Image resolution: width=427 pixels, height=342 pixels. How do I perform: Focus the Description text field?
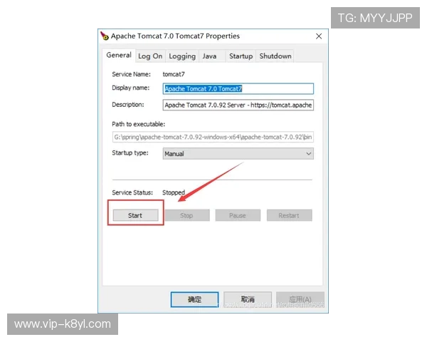[x=238, y=105]
